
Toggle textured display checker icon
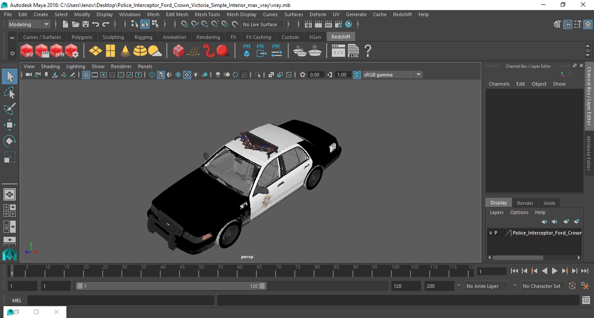(x=187, y=75)
